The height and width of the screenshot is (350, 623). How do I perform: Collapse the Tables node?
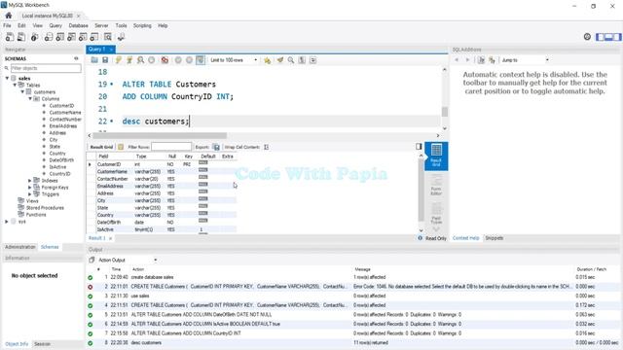coord(15,85)
